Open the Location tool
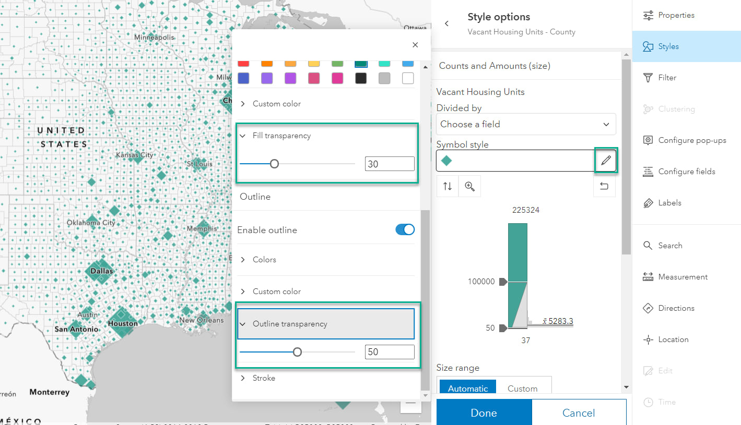741x425 pixels. point(687,339)
